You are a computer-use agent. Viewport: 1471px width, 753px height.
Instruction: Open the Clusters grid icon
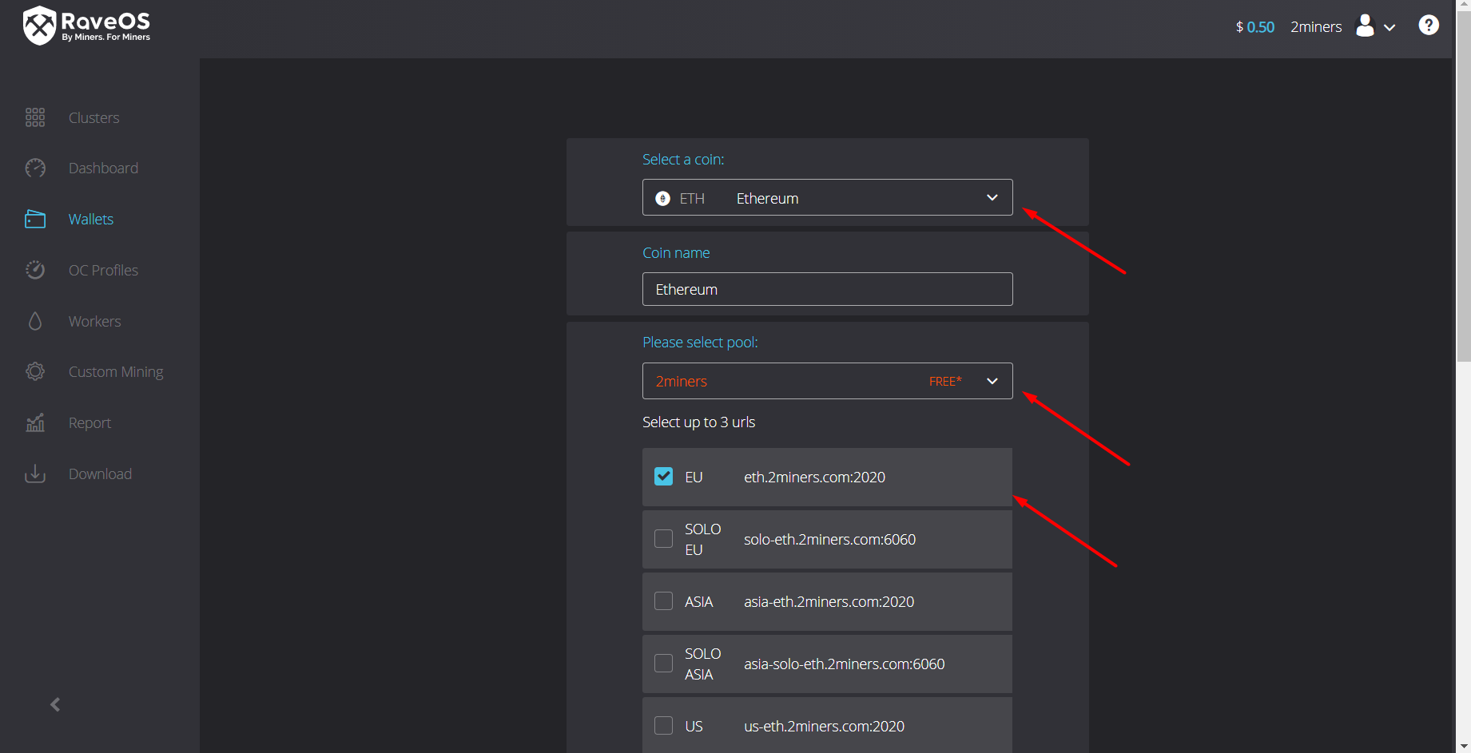[35, 117]
